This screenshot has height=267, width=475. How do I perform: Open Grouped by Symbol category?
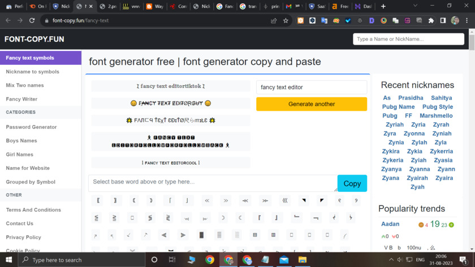point(31,182)
